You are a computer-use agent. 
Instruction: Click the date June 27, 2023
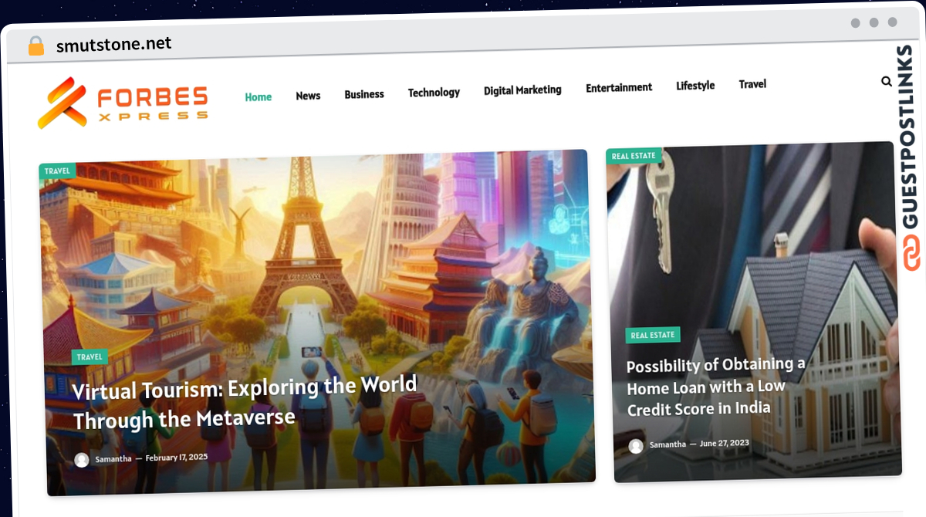point(725,444)
